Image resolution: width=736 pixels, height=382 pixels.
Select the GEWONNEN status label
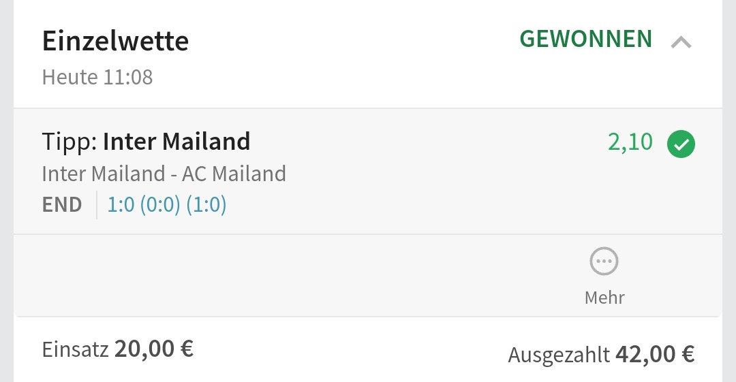(585, 39)
